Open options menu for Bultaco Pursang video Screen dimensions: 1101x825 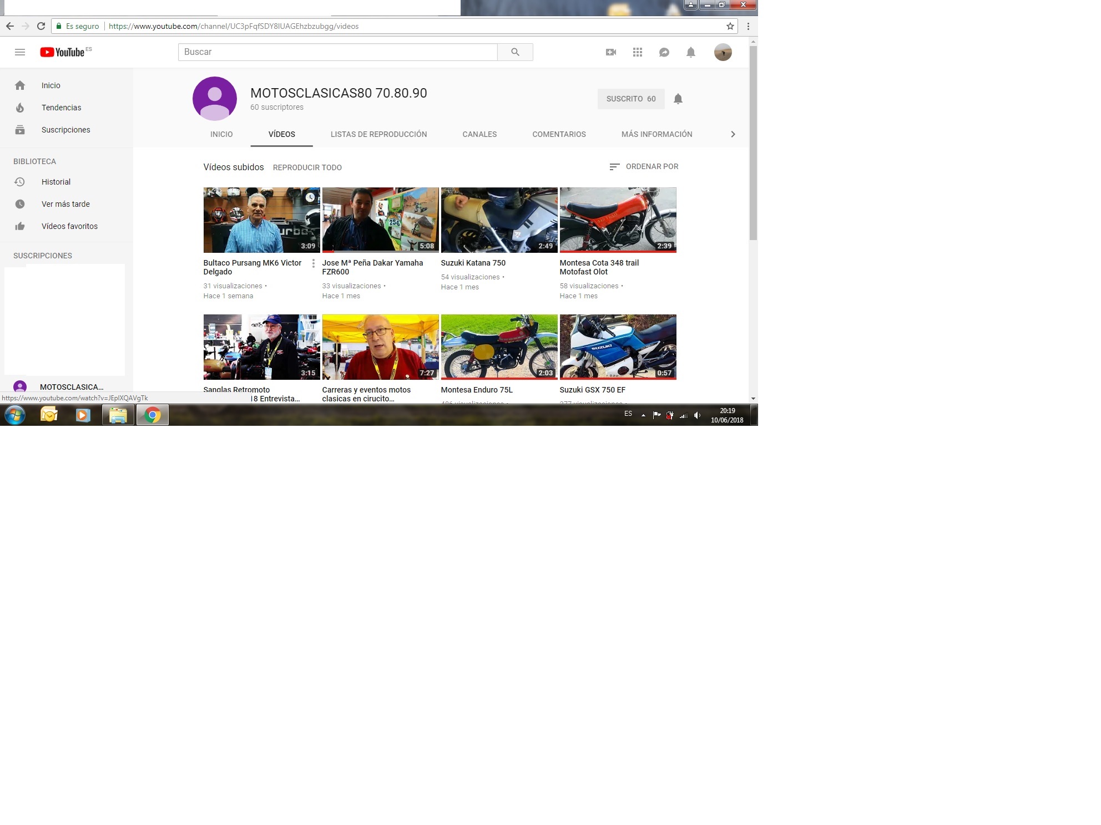(314, 263)
